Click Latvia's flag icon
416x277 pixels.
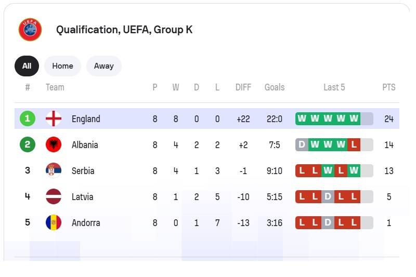point(54,197)
